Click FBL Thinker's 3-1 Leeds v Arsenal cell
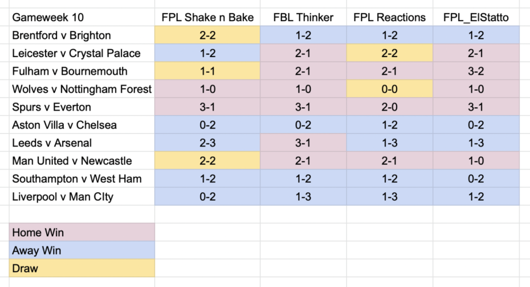 coord(303,143)
